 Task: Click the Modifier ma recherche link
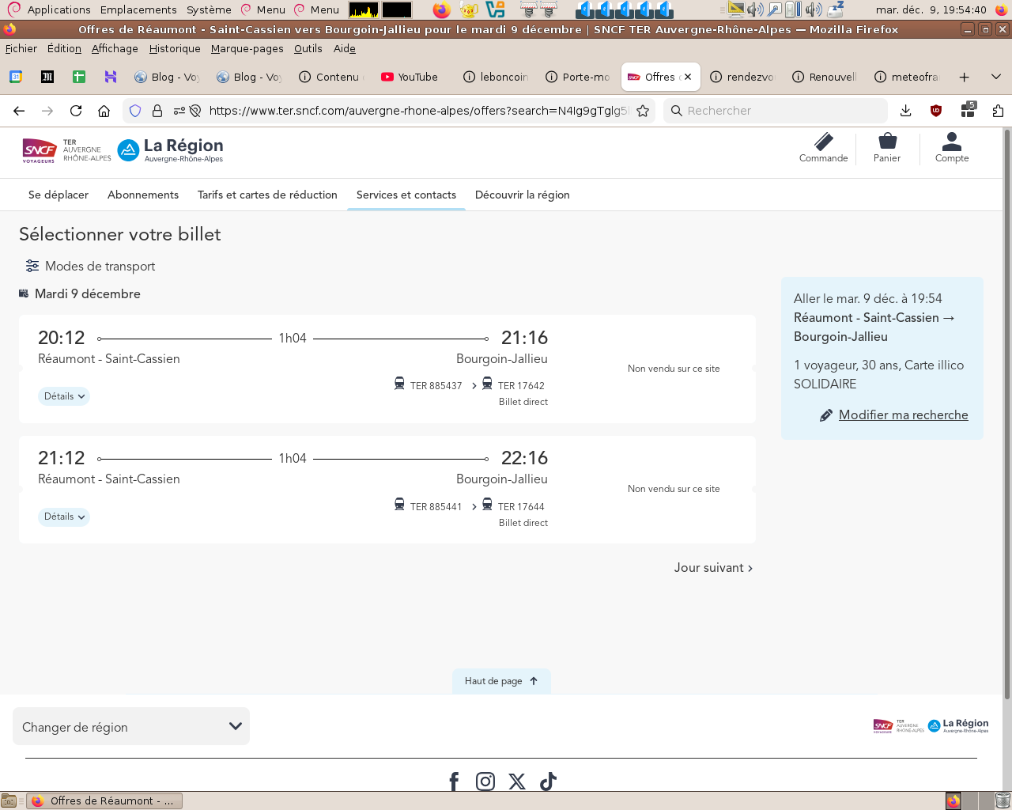903,414
